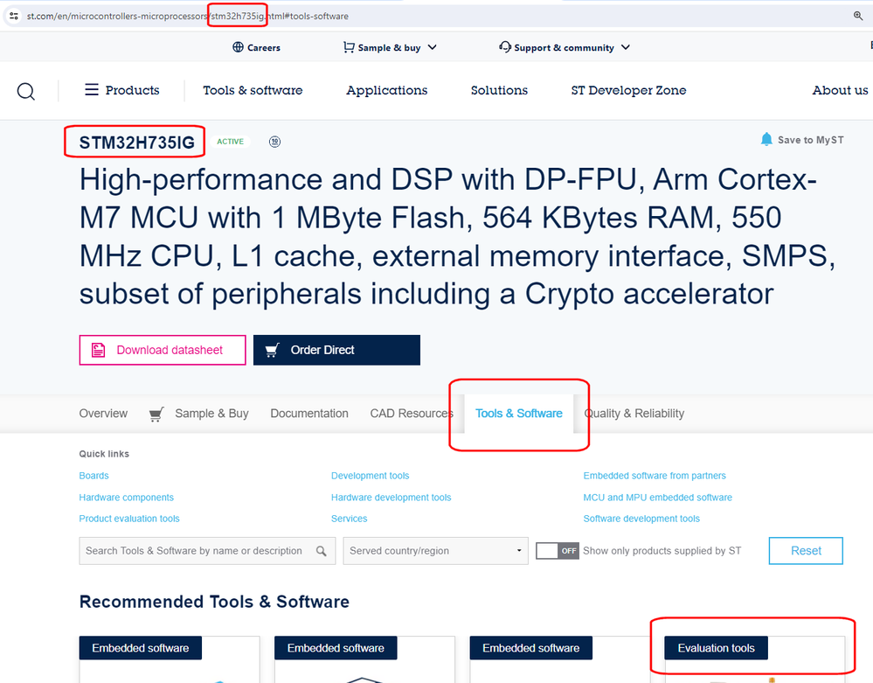Open the Boards quick link

coord(94,476)
